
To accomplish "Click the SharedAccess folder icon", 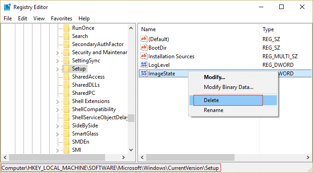I will [66, 77].
